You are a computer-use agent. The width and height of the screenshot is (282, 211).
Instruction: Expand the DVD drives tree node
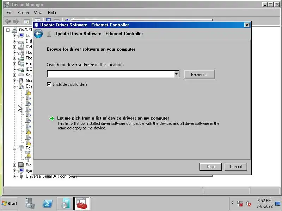click(x=14, y=47)
